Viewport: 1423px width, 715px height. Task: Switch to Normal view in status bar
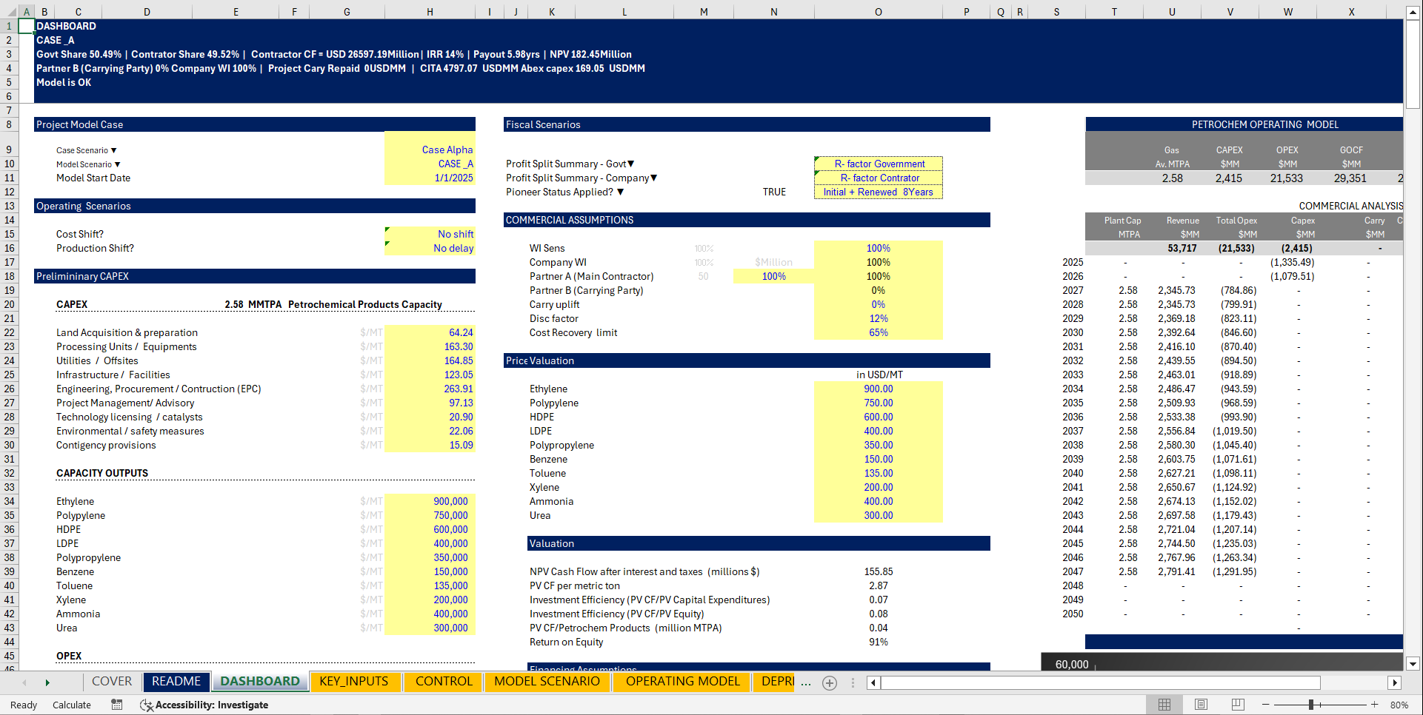1164,705
